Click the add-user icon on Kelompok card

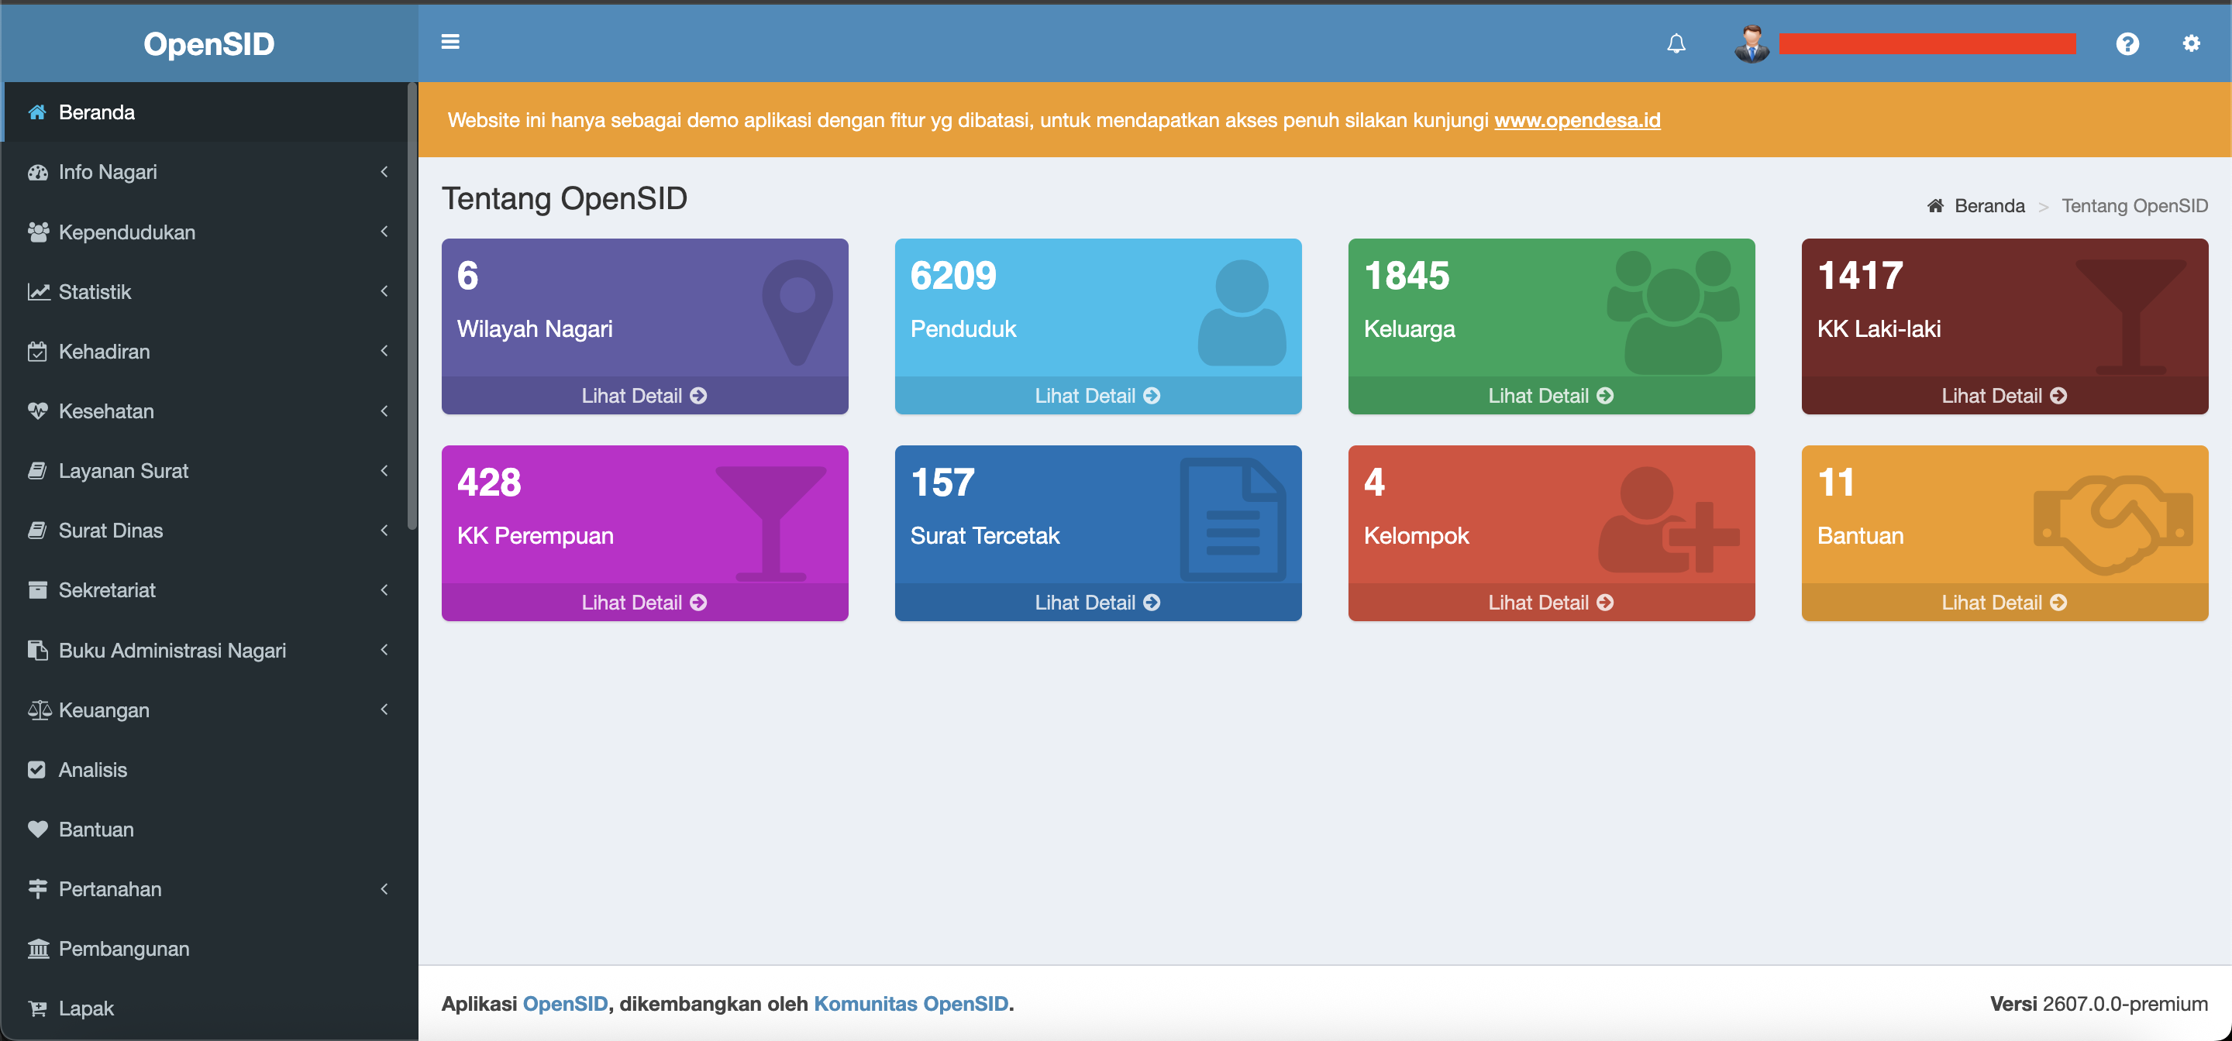click(x=1669, y=520)
